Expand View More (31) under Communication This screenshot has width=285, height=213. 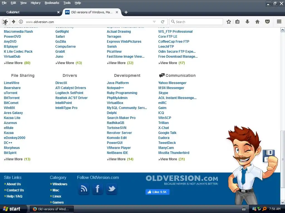[171, 159]
